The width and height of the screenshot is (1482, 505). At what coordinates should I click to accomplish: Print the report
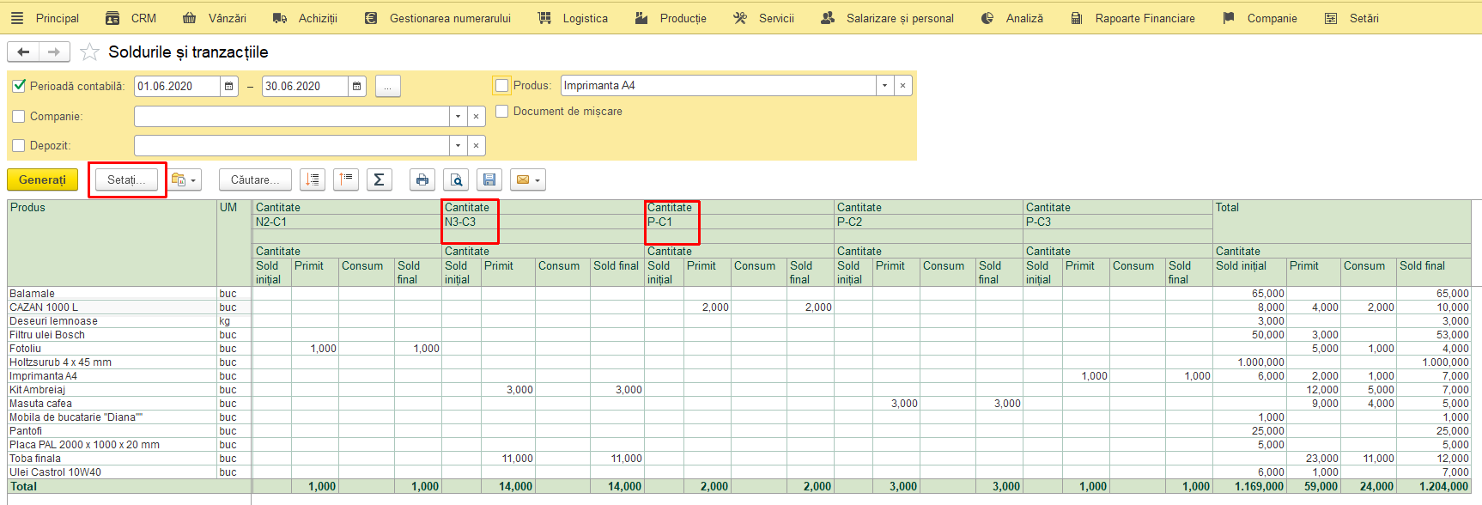click(x=422, y=179)
